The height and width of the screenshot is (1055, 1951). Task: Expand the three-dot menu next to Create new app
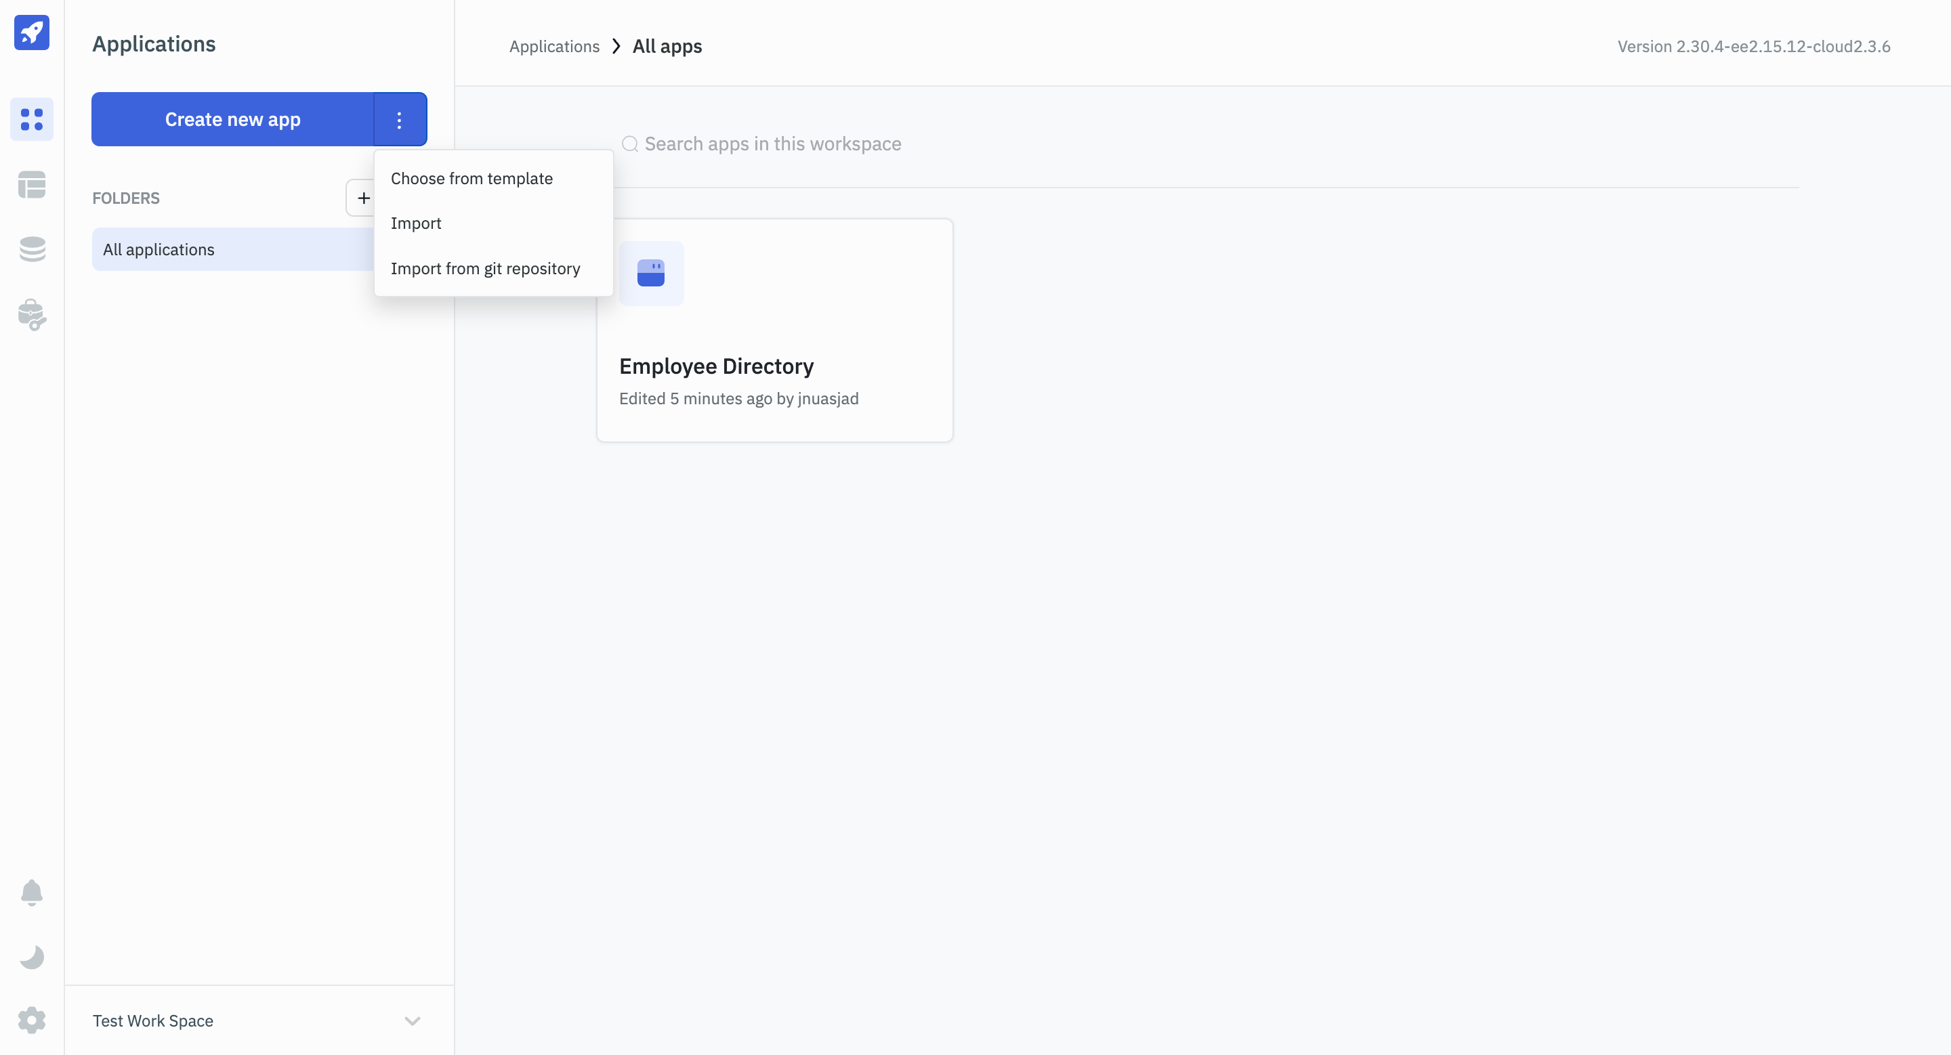point(399,119)
